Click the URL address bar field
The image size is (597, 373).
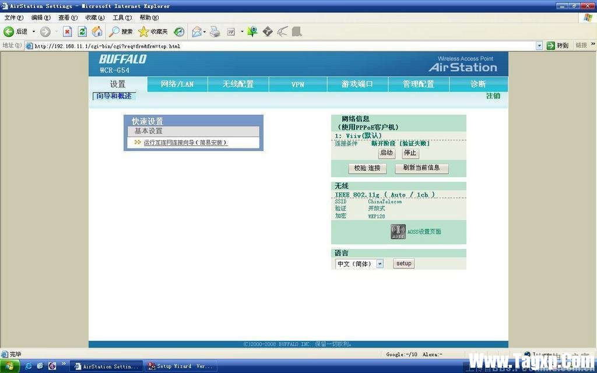[284, 46]
